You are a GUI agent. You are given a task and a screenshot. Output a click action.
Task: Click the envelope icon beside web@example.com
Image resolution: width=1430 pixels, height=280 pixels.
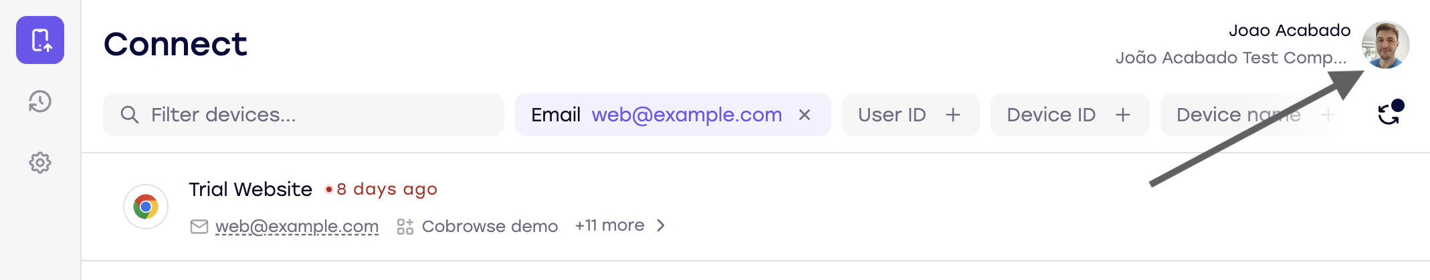click(x=199, y=227)
